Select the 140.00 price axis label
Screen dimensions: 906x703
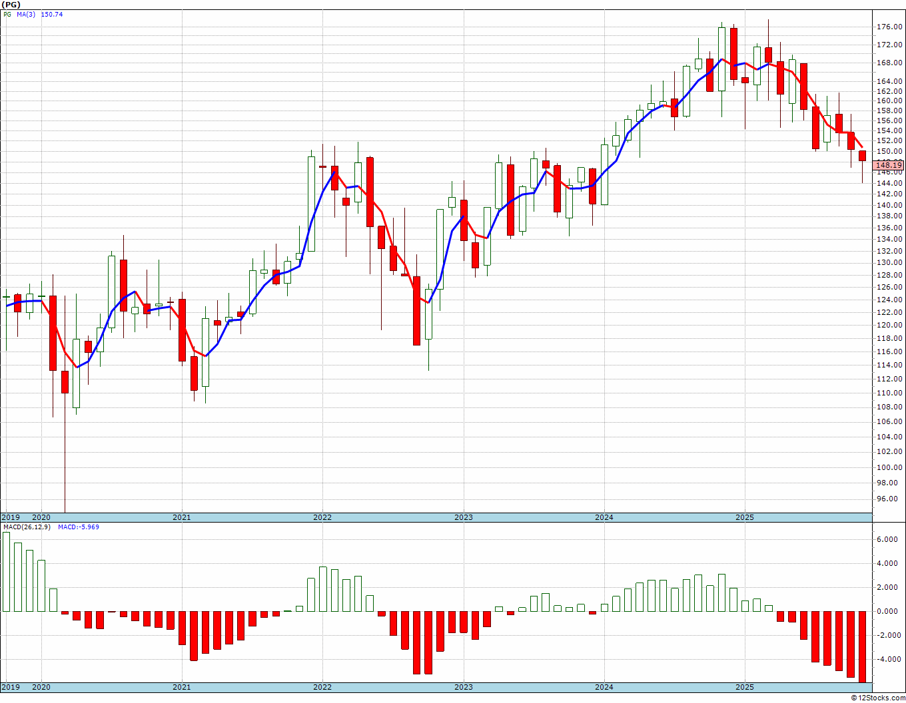890,206
